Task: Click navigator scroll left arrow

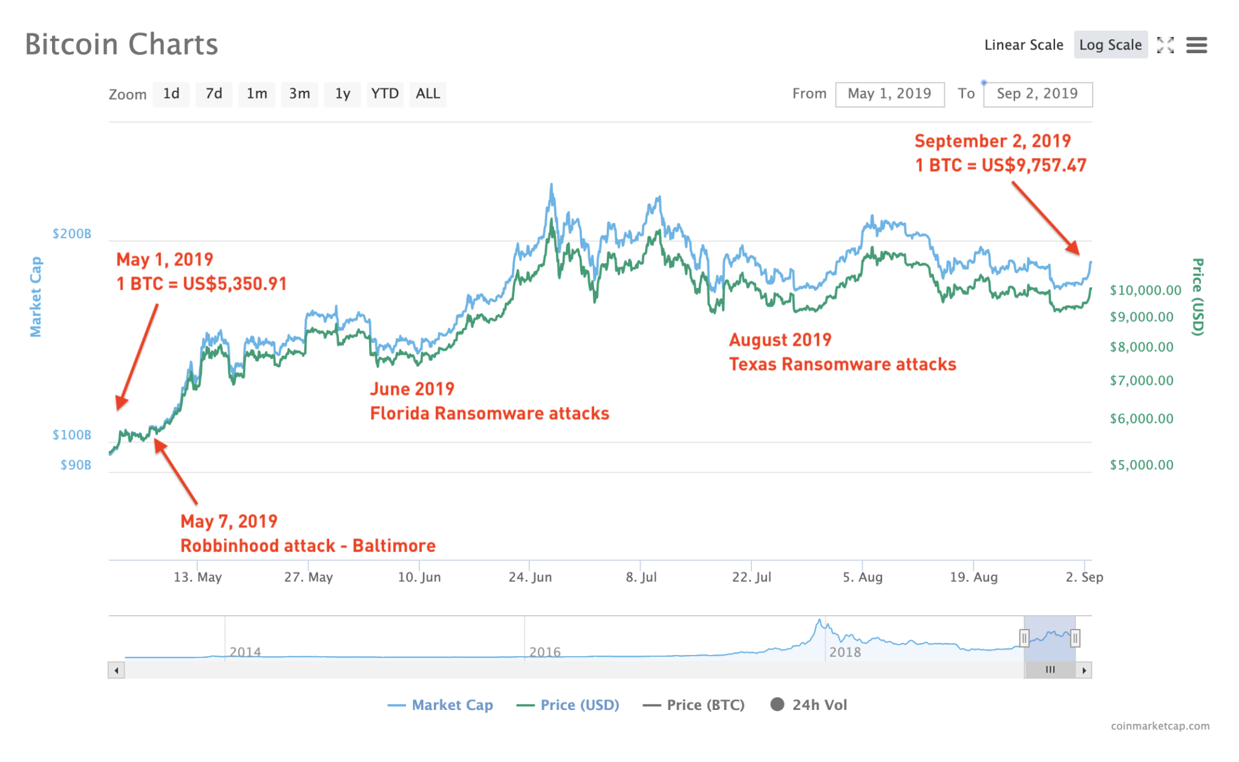Action: (x=116, y=670)
